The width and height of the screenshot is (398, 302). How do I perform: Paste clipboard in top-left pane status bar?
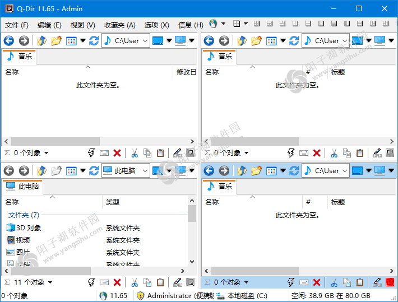tap(160, 153)
